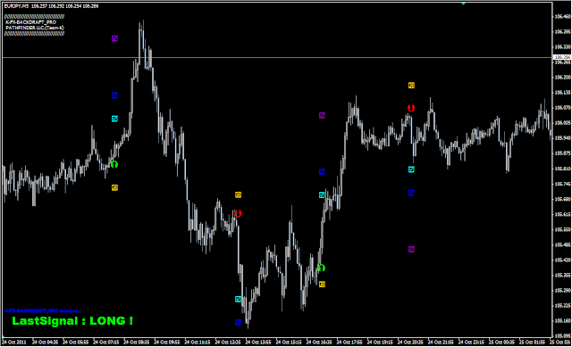This screenshot has height=347, width=572.
Task: Click the 24 Oct 23:15 time label
Action: point(472,343)
